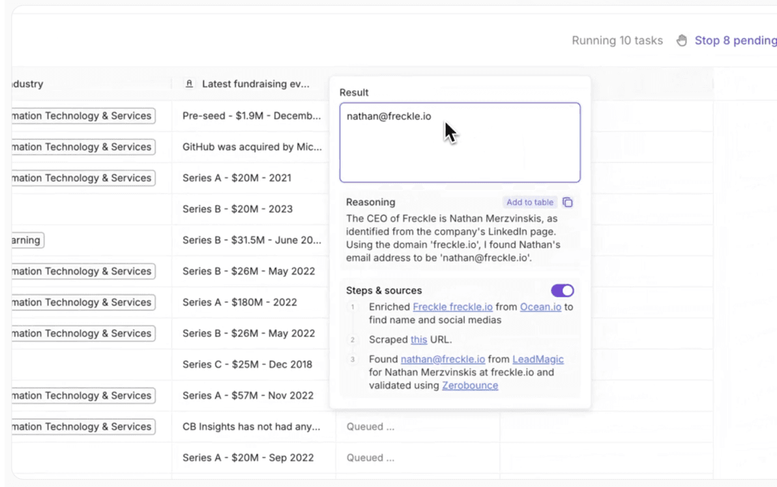
Task: Stop 8 pending tasks
Action: [735, 40]
